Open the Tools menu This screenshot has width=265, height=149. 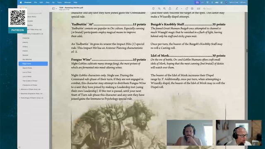click(x=59, y=2)
